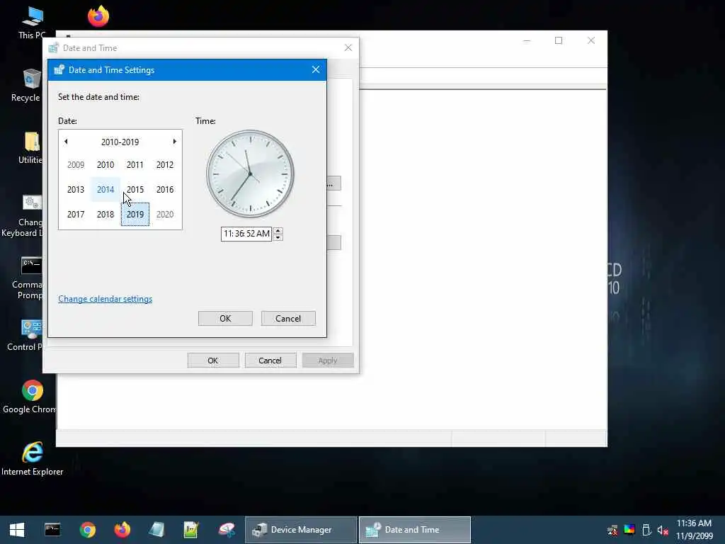Launch Chrome from the taskbar

point(87,530)
